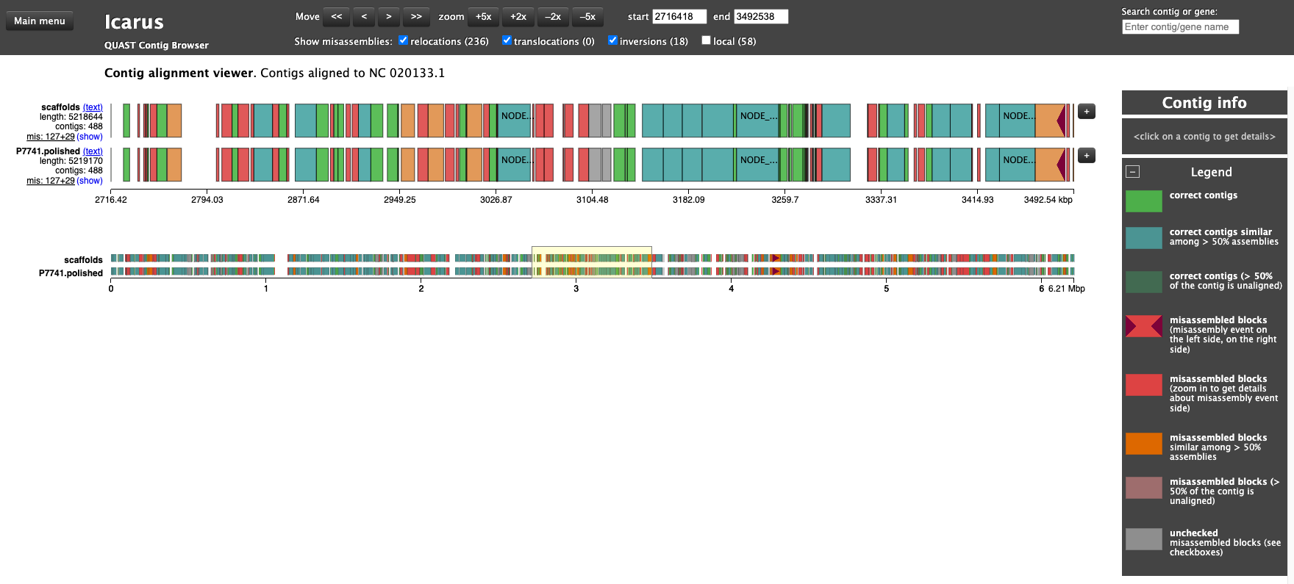Move view right with > button

pyautogui.click(x=389, y=17)
